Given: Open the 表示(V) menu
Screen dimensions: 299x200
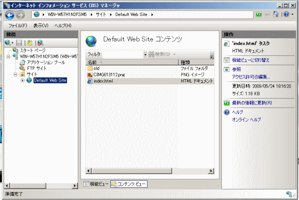Looking at the screenshot, I should tap(41, 25).
